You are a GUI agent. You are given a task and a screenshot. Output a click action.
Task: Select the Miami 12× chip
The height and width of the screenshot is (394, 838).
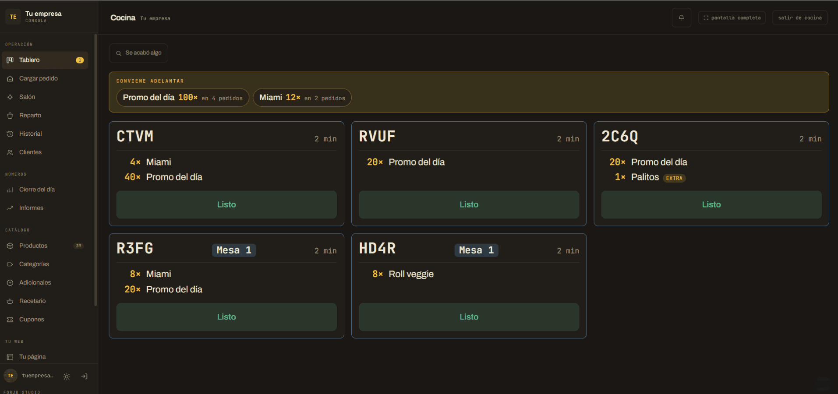[302, 98]
